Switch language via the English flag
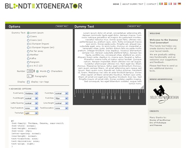Image resolution: width=187 pixels, height=148 pixels. pyautogui.click(x=175, y=4)
